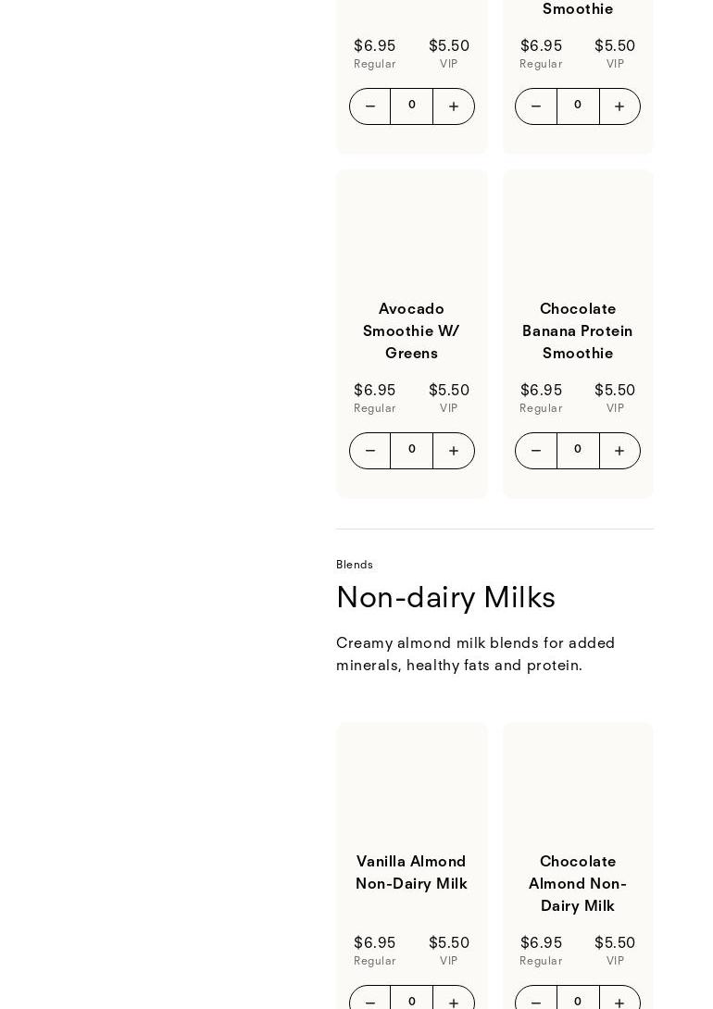
Task: Remove one Chocolate Almond Non-Dairy Milk
Action: pyautogui.click(x=536, y=1002)
